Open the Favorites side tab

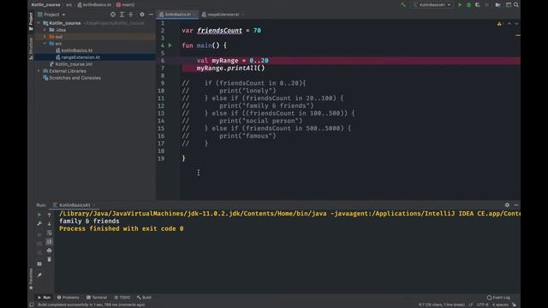[x=31, y=279]
